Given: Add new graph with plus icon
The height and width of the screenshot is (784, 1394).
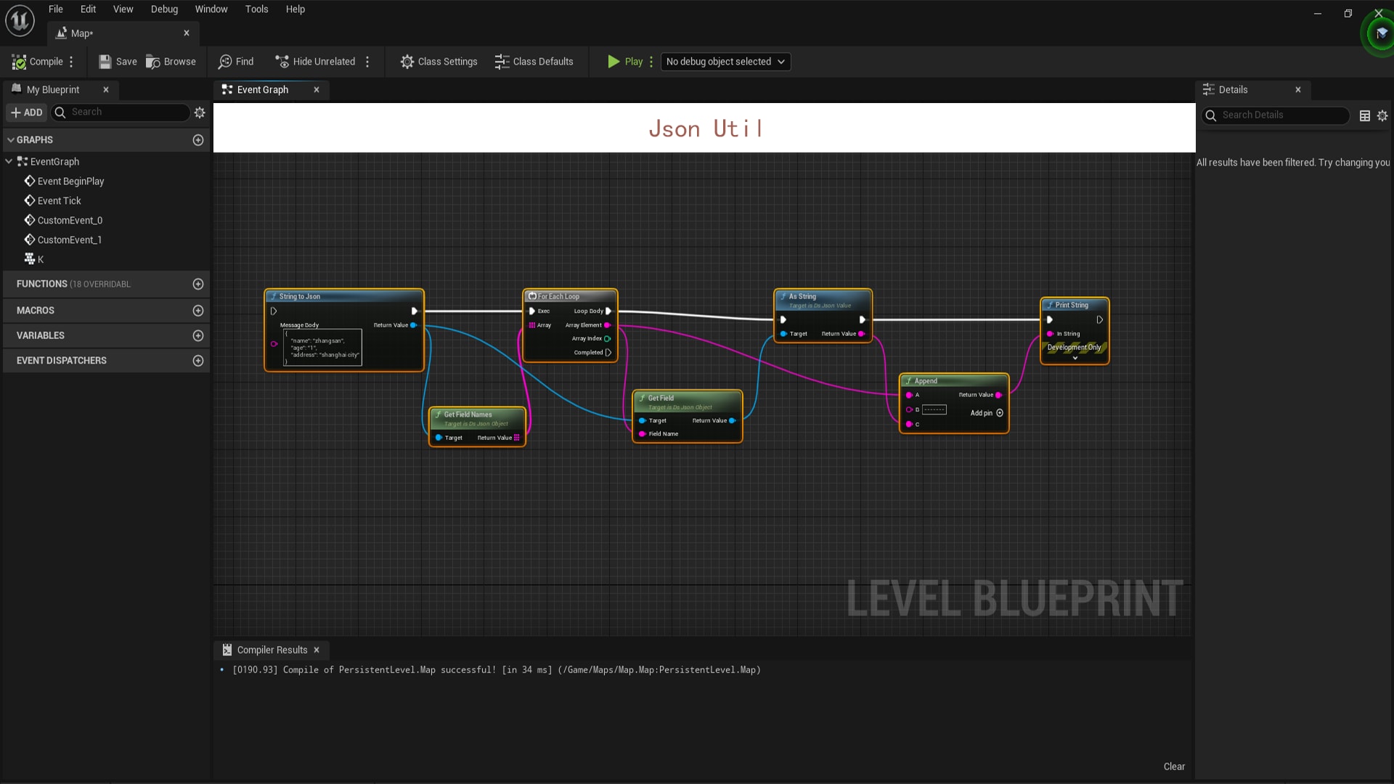Looking at the screenshot, I should pos(198,140).
